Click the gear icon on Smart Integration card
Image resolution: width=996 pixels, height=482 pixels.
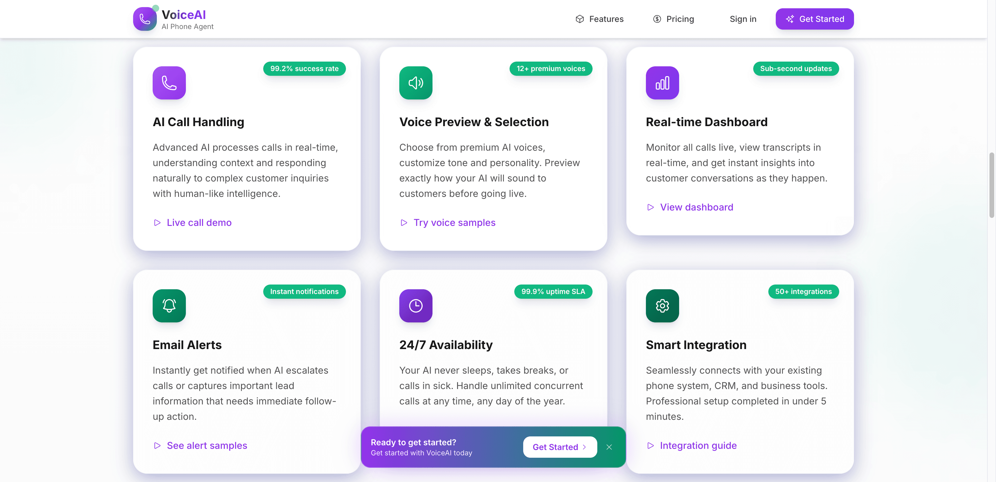[662, 306]
